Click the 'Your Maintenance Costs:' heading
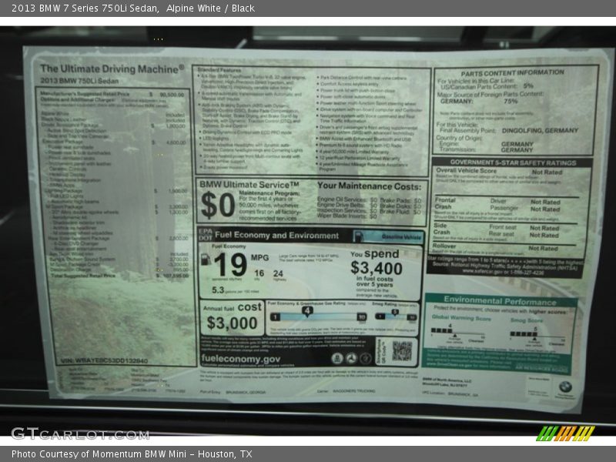Screen dimensions: 616x462 click(369, 186)
